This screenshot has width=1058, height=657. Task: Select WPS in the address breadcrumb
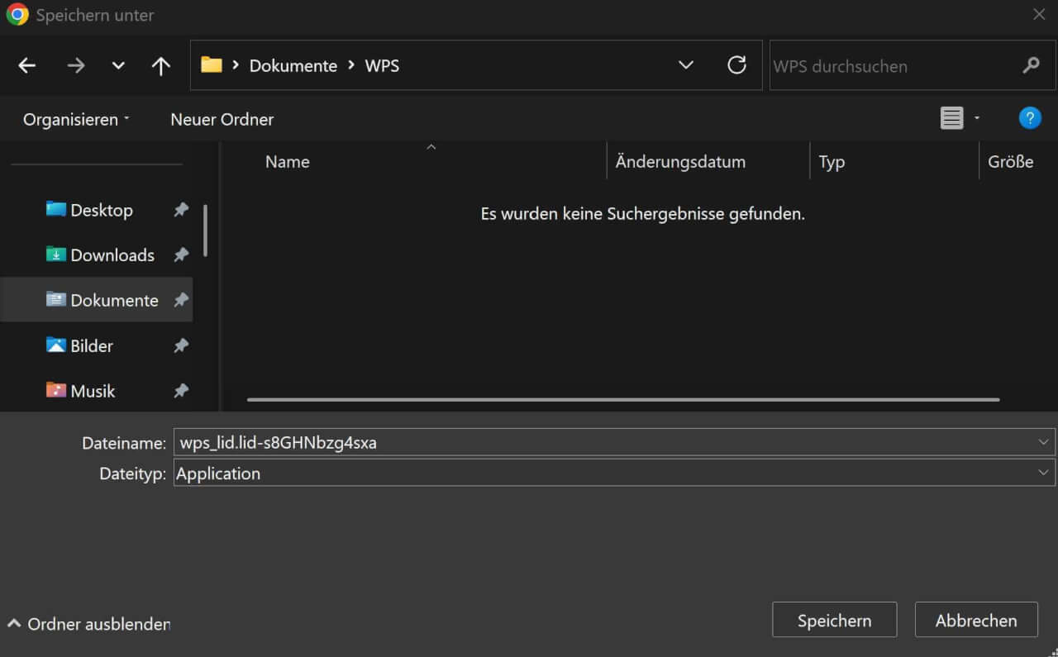coord(382,66)
